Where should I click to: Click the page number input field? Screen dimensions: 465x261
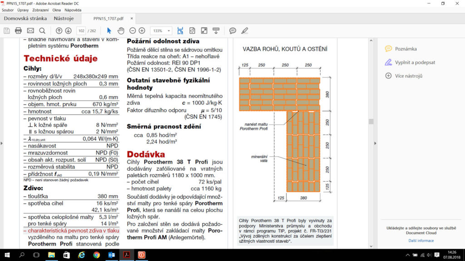(x=81, y=30)
